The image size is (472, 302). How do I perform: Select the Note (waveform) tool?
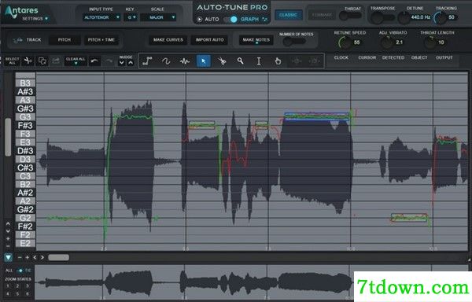(x=185, y=61)
